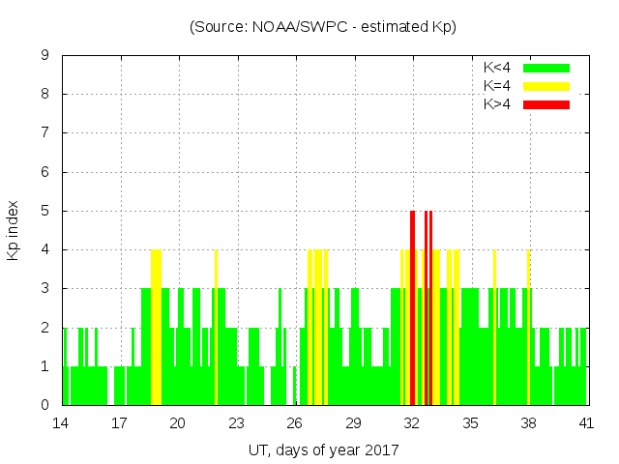This screenshot has width=619, height=464.
Task: Click the tall red bar at day 32
Action: pos(412,307)
